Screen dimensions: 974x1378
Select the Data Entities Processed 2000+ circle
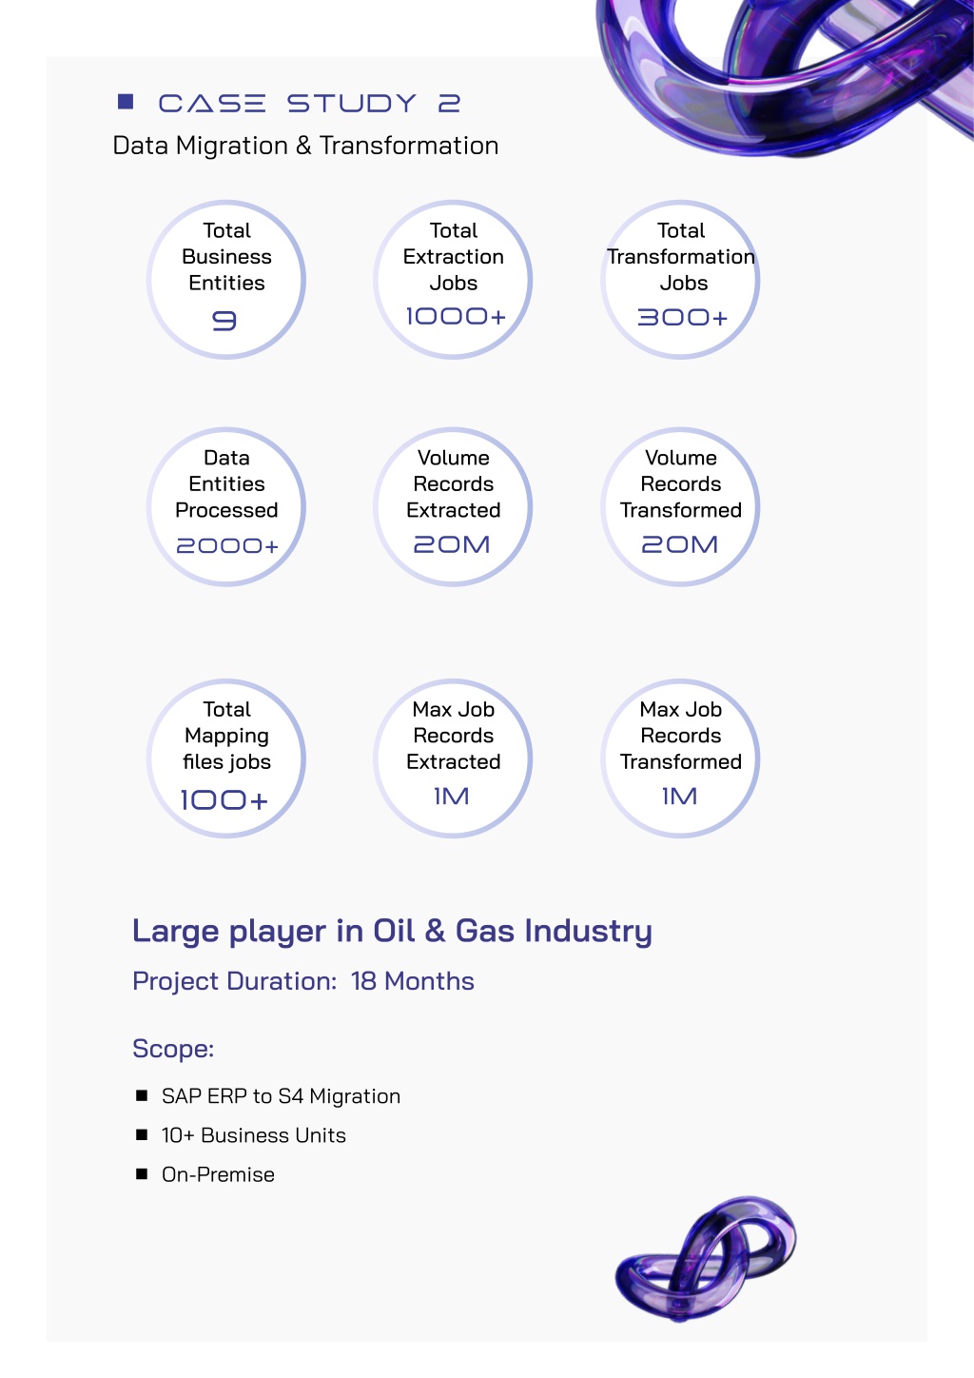[x=226, y=507]
